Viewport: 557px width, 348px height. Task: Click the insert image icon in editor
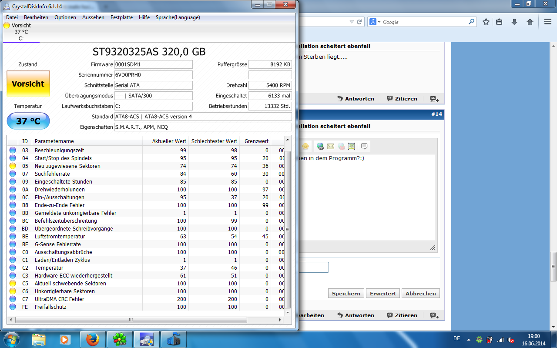[x=352, y=146]
